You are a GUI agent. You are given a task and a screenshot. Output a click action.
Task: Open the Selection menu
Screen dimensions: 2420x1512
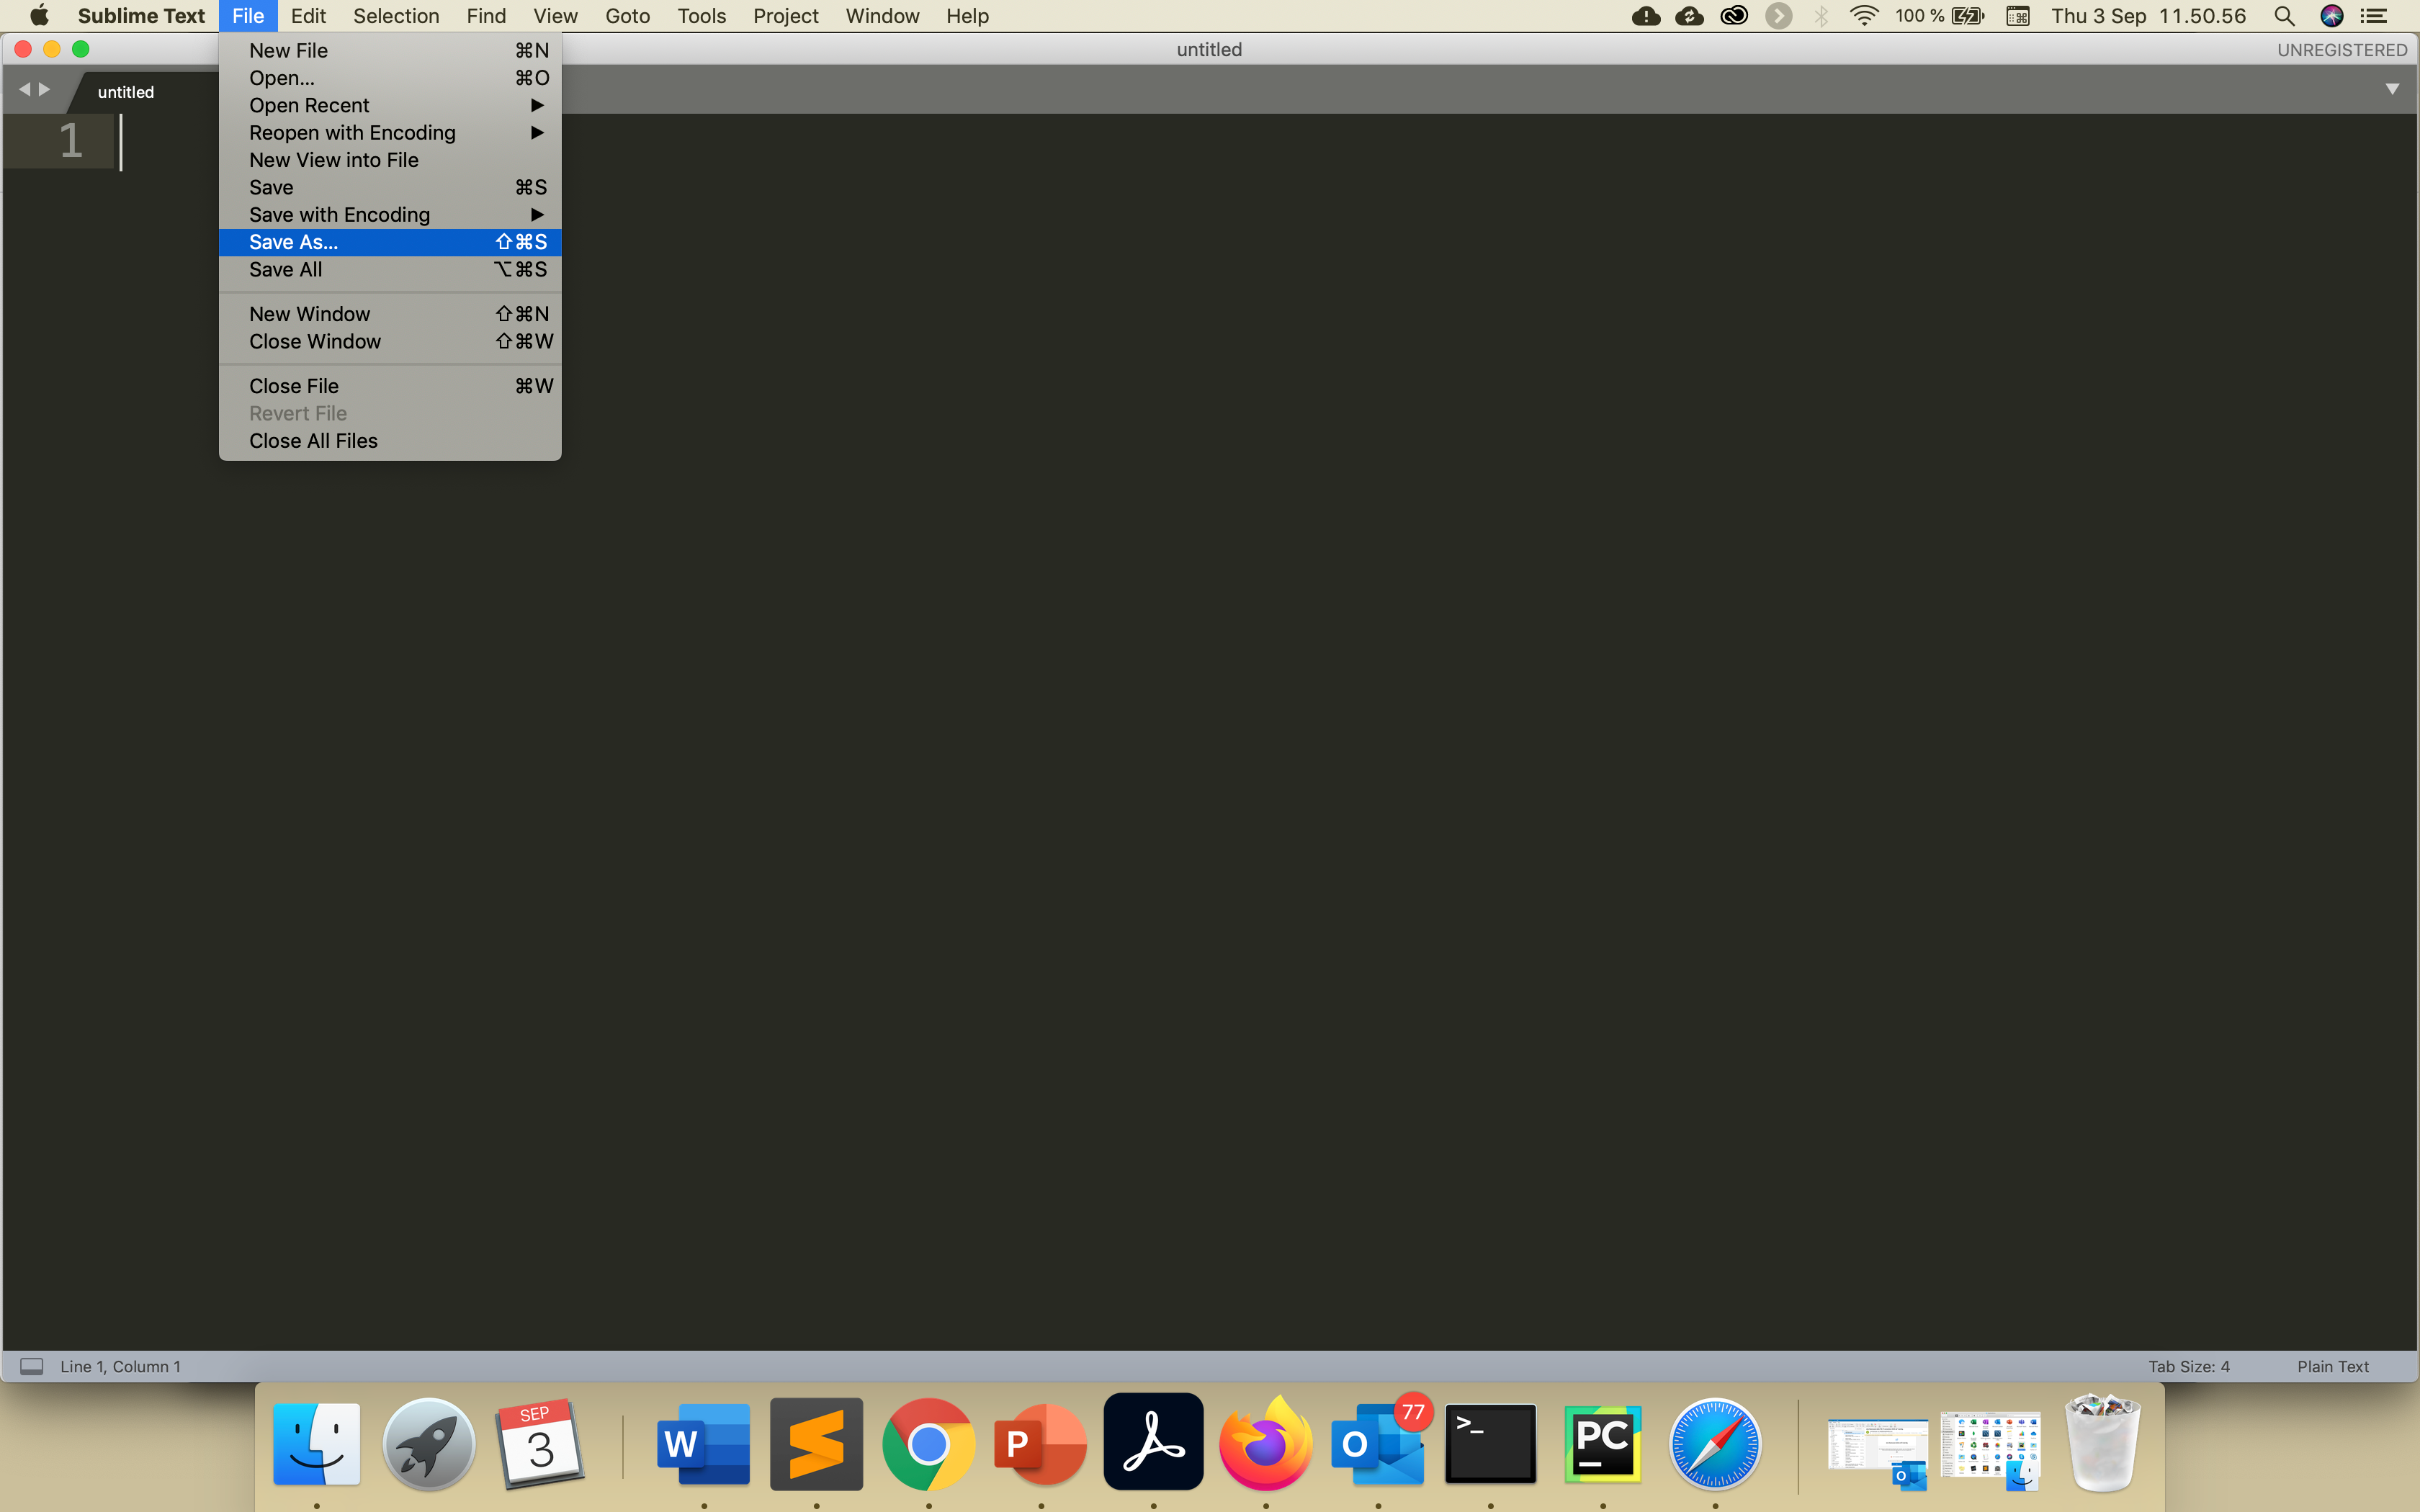click(396, 16)
